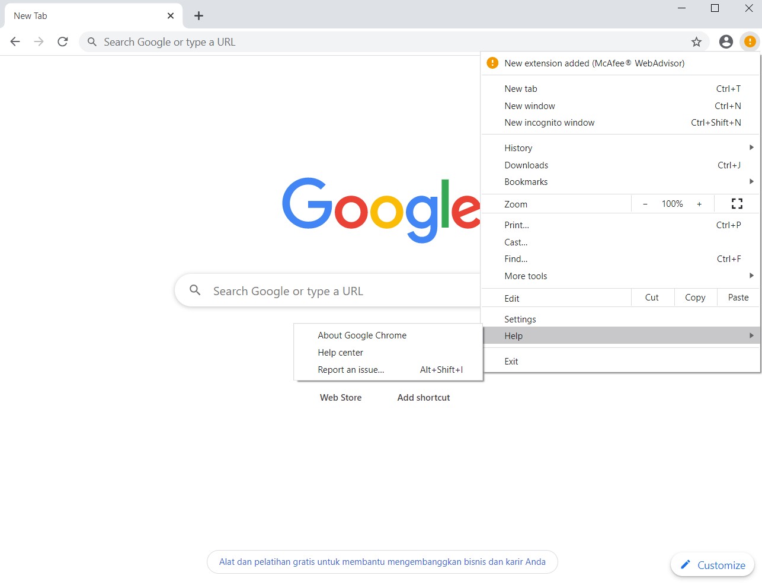Viewport: 762px width, 585px height.
Task: Open New extension added McAfee WebAdvisor notice
Action: coord(620,63)
